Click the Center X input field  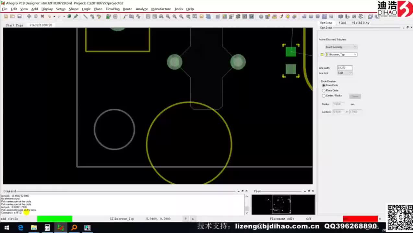coord(338,112)
